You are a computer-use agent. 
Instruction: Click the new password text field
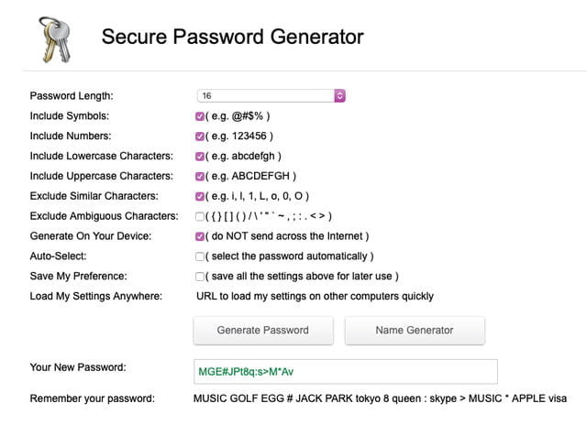coord(345,371)
